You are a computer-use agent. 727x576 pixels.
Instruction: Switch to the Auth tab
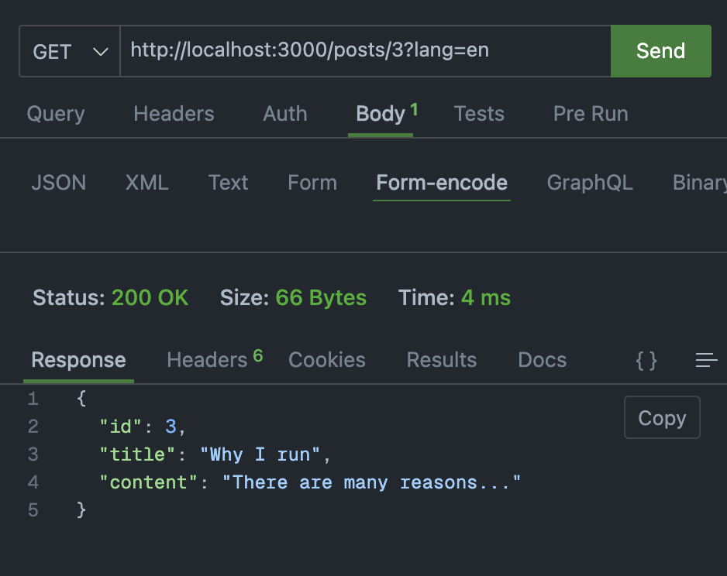pyautogui.click(x=284, y=114)
